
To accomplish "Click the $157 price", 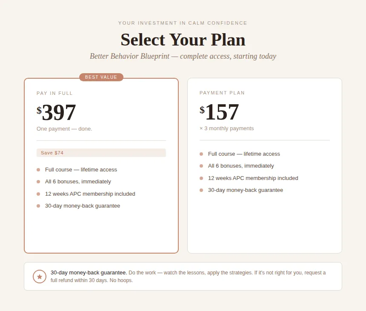I will coord(220,112).
